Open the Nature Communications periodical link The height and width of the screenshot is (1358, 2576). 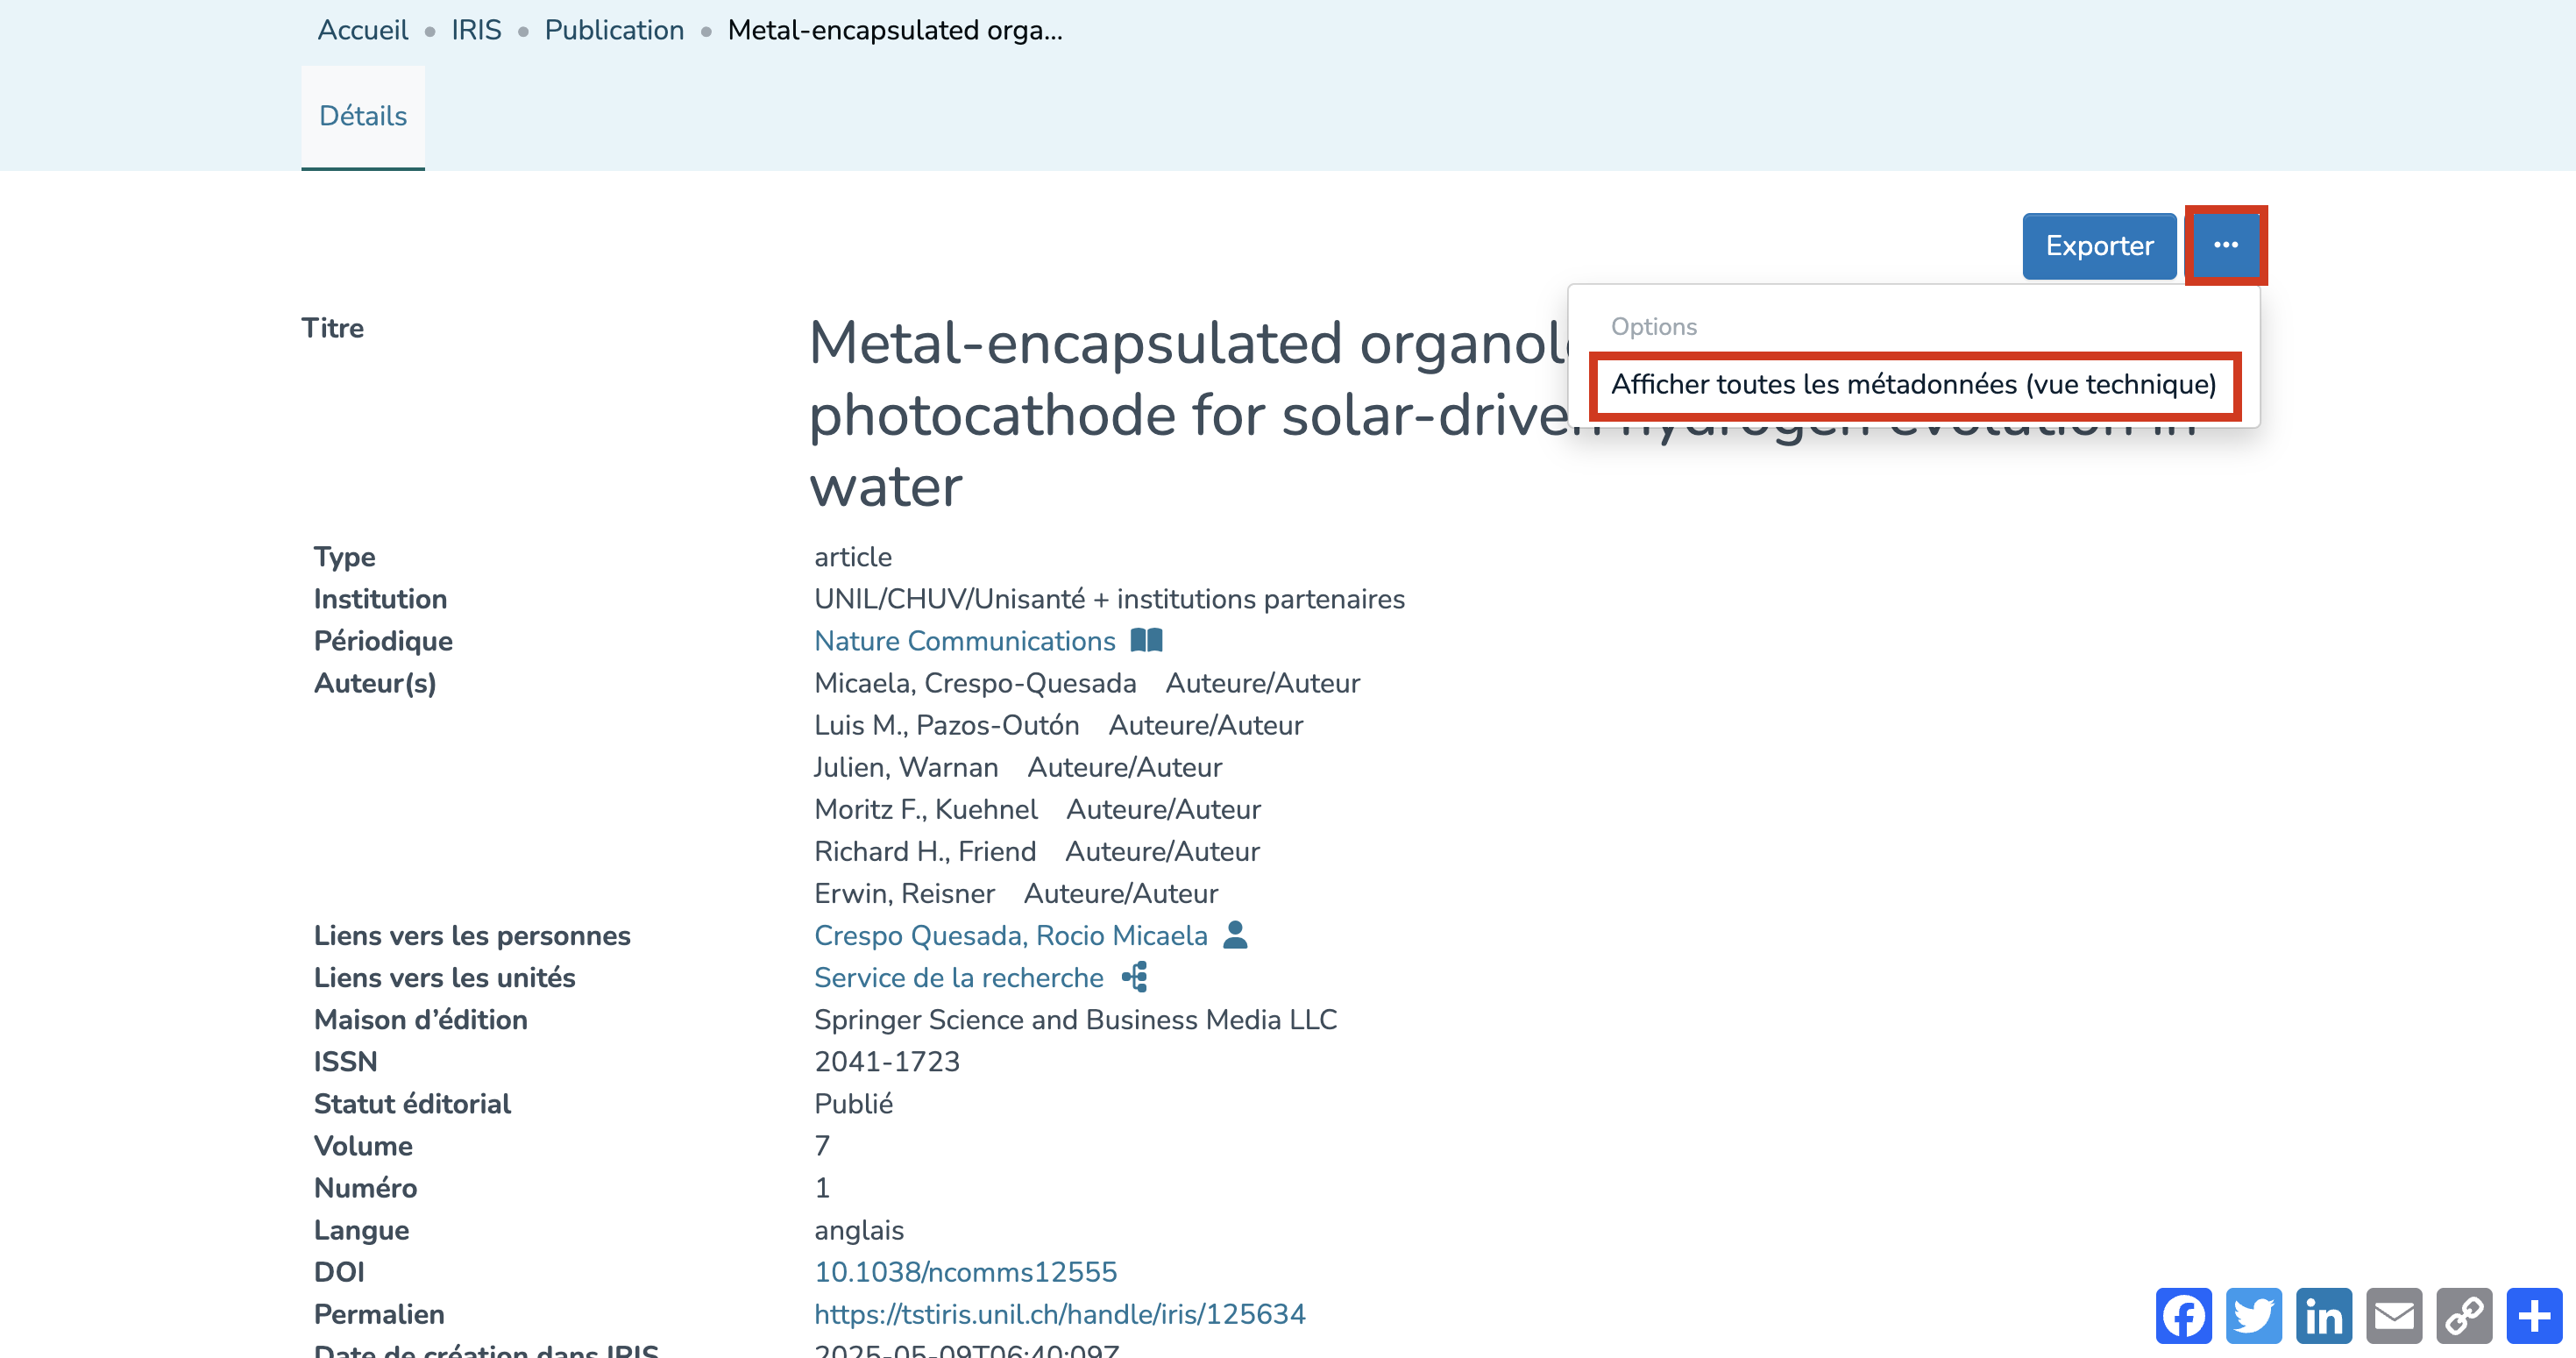pyautogui.click(x=964, y=641)
